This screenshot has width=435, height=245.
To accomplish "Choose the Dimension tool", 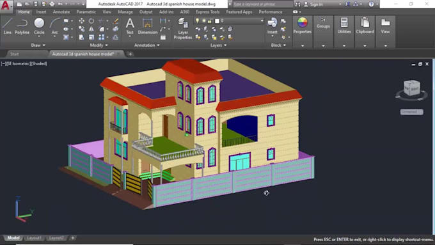I will point(148,26).
